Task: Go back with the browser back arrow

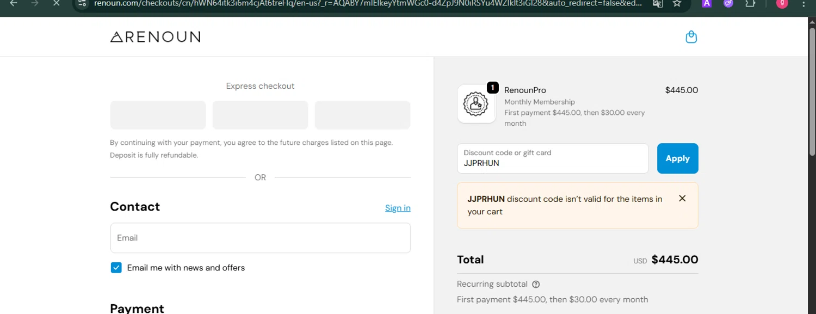Action: (x=14, y=3)
